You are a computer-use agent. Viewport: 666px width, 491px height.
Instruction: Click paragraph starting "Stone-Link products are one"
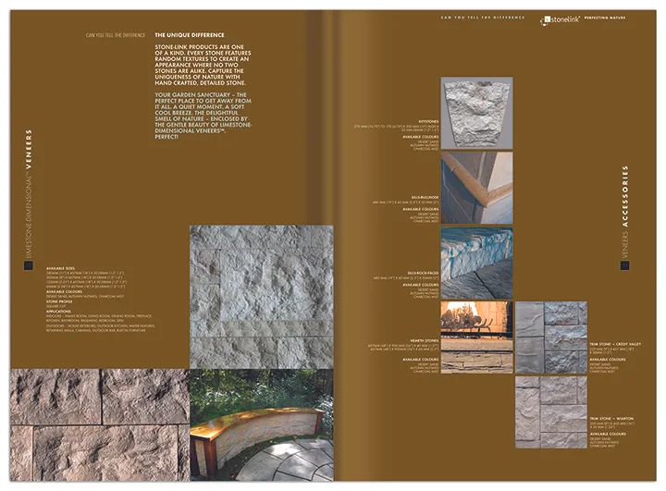[203, 65]
